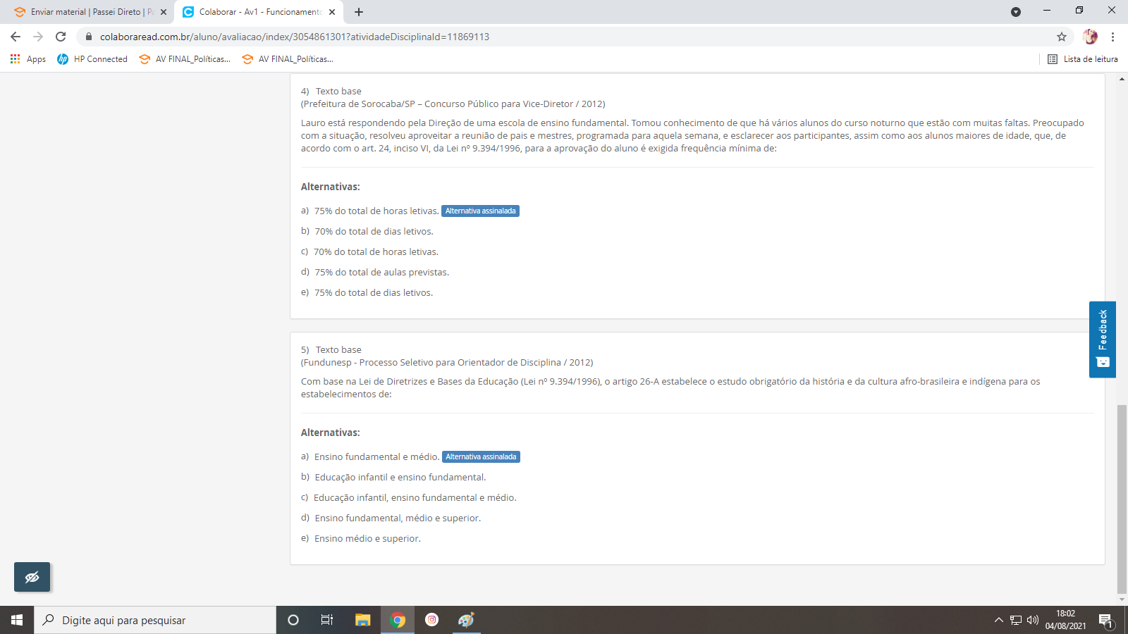
Task: Click the page vertical scrollbar thumb
Action: click(x=1122, y=499)
